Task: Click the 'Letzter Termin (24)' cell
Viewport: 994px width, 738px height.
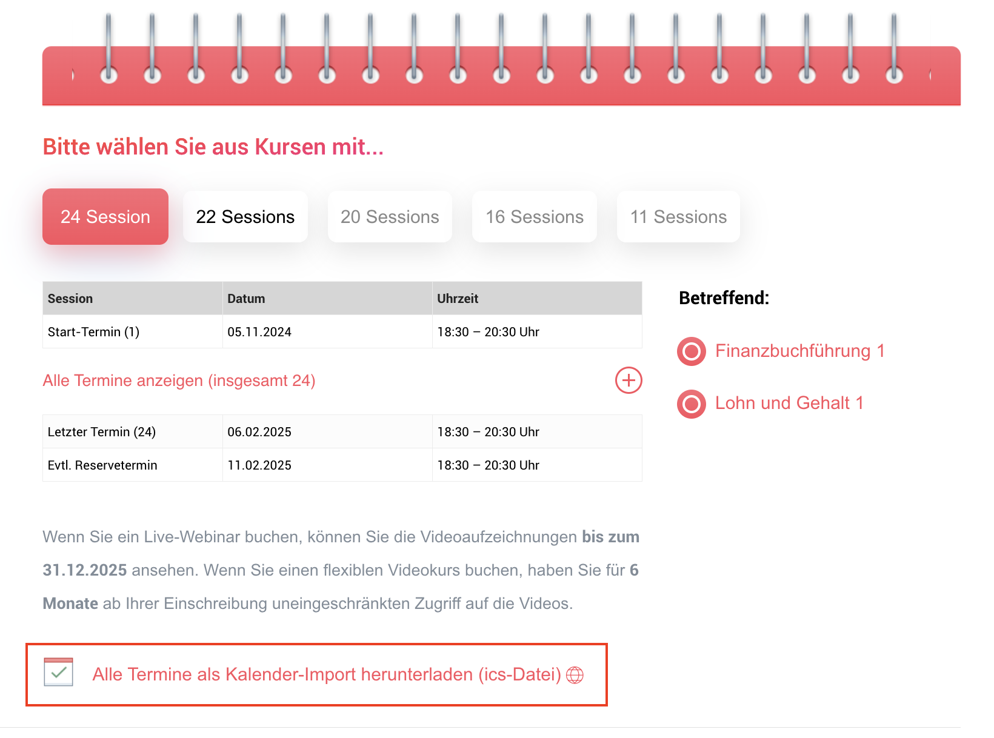Action: [x=133, y=431]
